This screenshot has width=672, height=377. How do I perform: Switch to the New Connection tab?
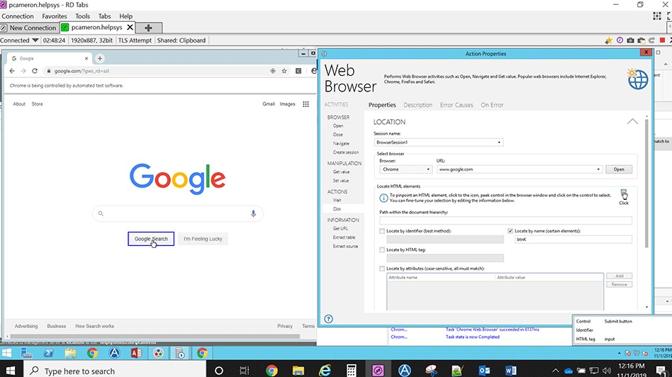click(29, 28)
